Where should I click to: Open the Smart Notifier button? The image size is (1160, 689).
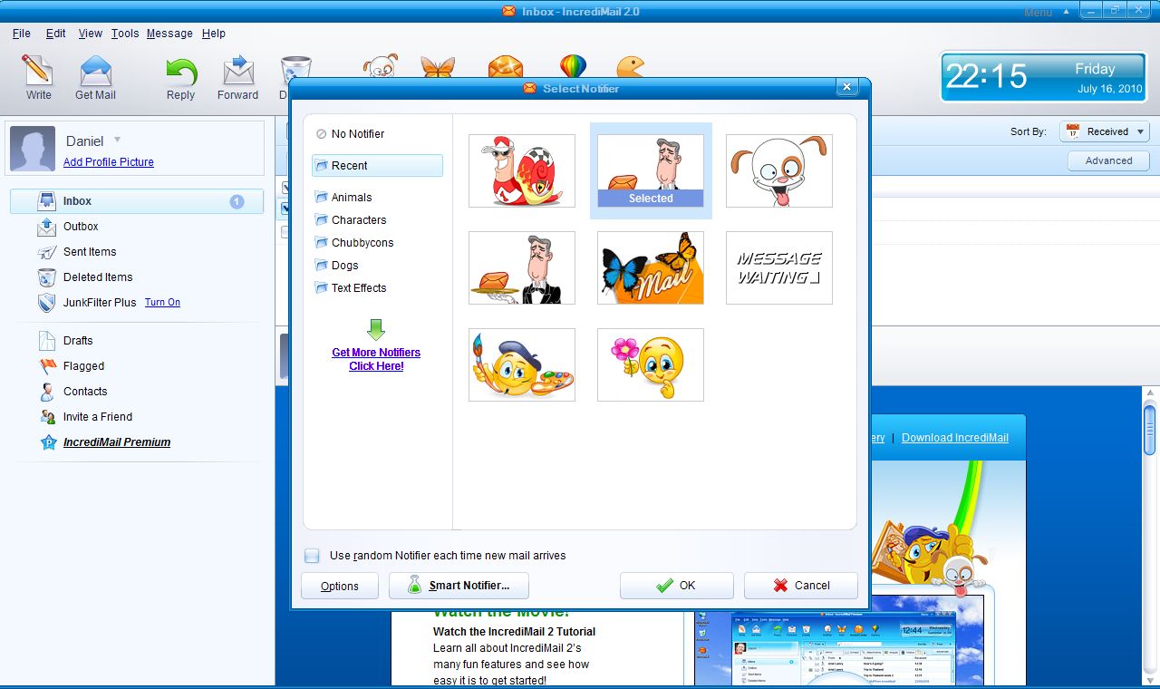459,586
